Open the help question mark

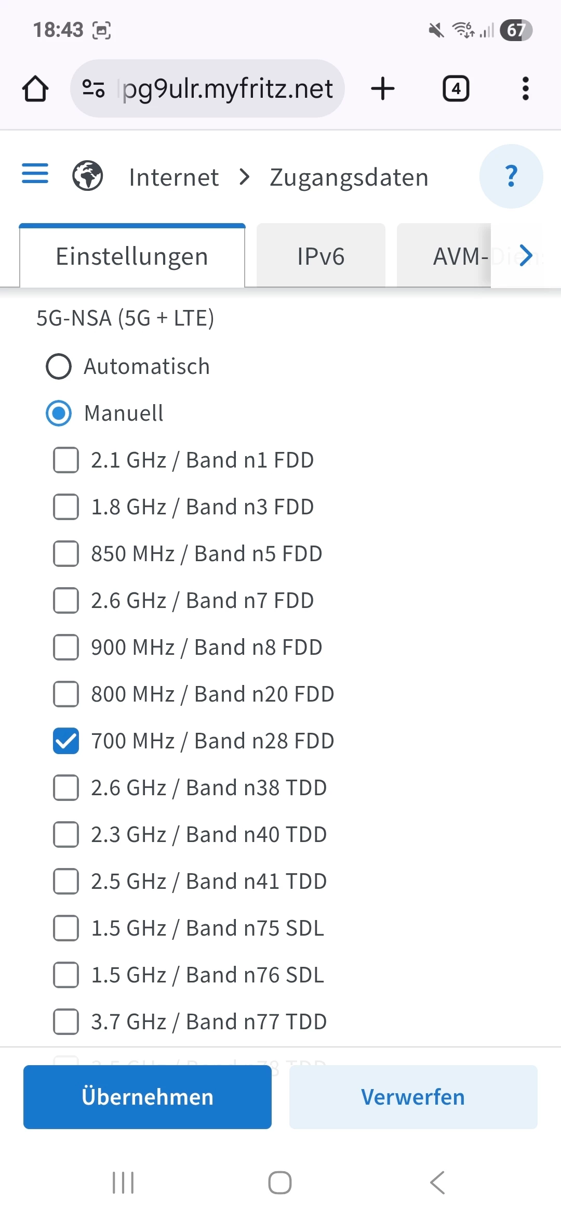(511, 176)
